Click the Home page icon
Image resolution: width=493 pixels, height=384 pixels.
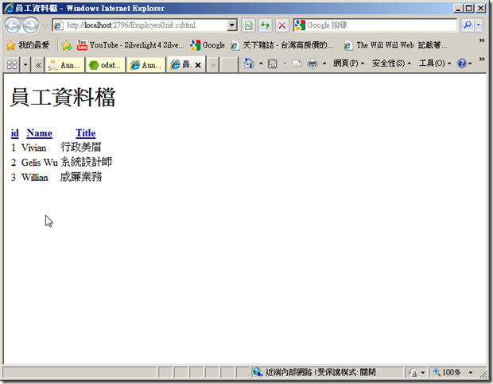[x=249, y=63]
